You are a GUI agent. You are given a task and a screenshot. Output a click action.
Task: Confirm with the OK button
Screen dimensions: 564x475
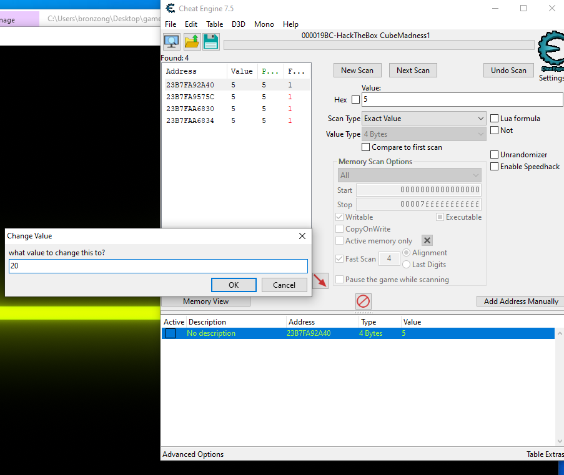(x=234, y=285)
